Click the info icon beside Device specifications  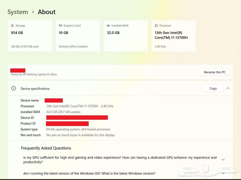tap(14, 88)
